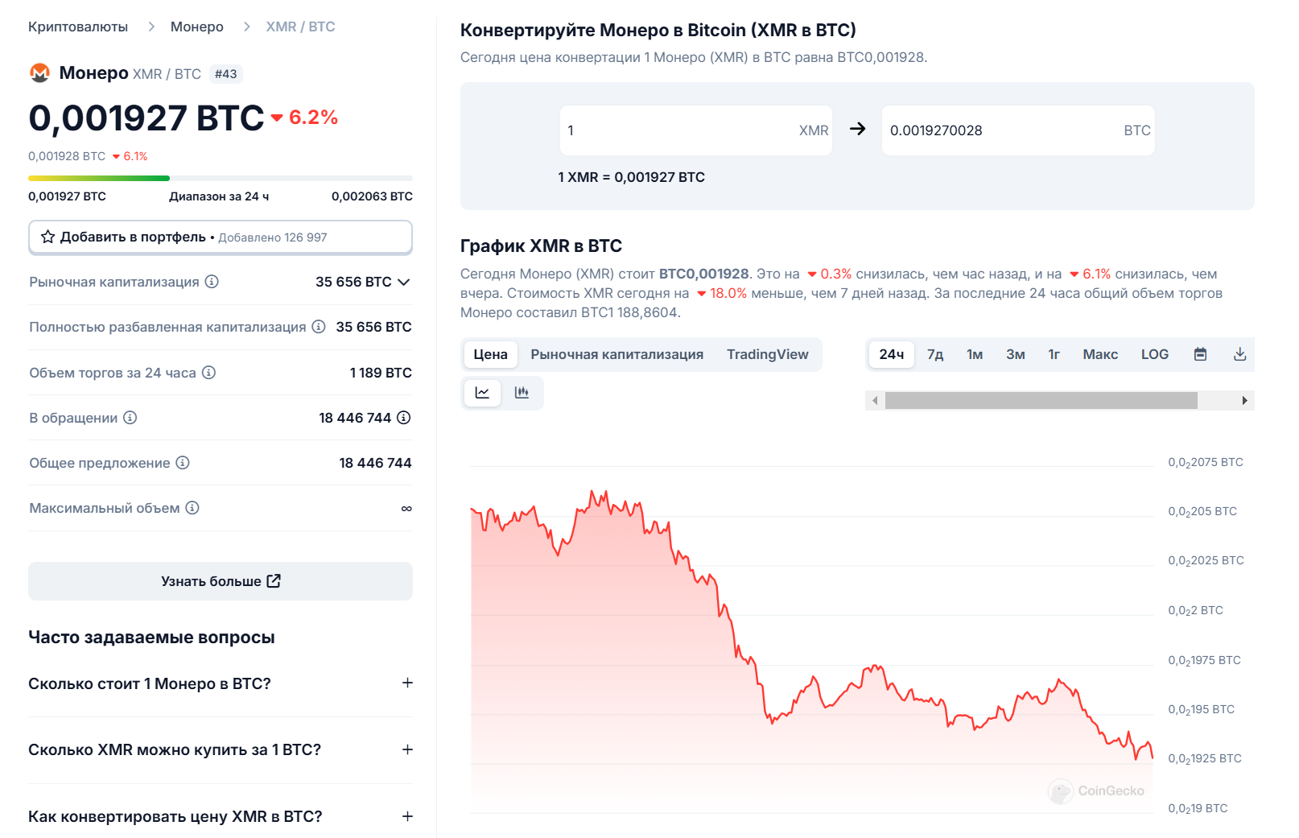Show info for 24-hour trading volume
The width and height of the screenshot is (1299, 838).
pos(208,373)
